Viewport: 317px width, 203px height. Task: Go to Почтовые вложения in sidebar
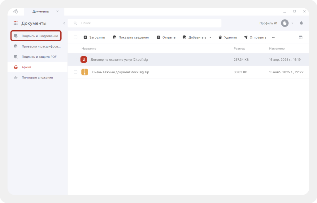click(37, 78)
